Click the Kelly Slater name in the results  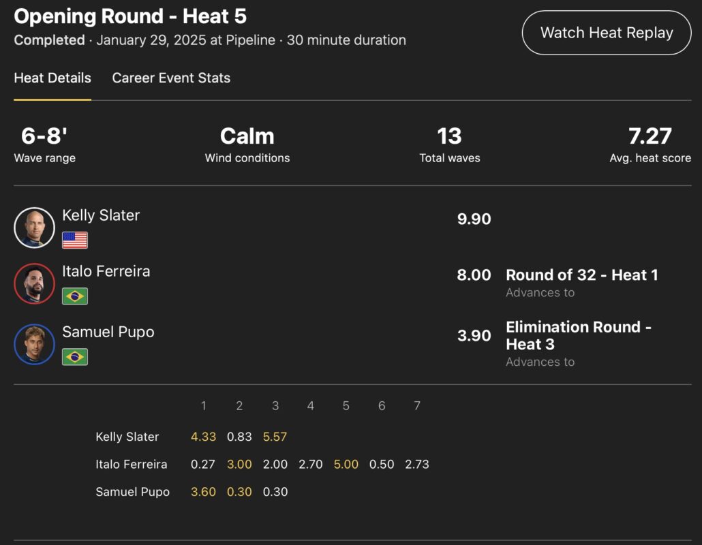[101, 215]
